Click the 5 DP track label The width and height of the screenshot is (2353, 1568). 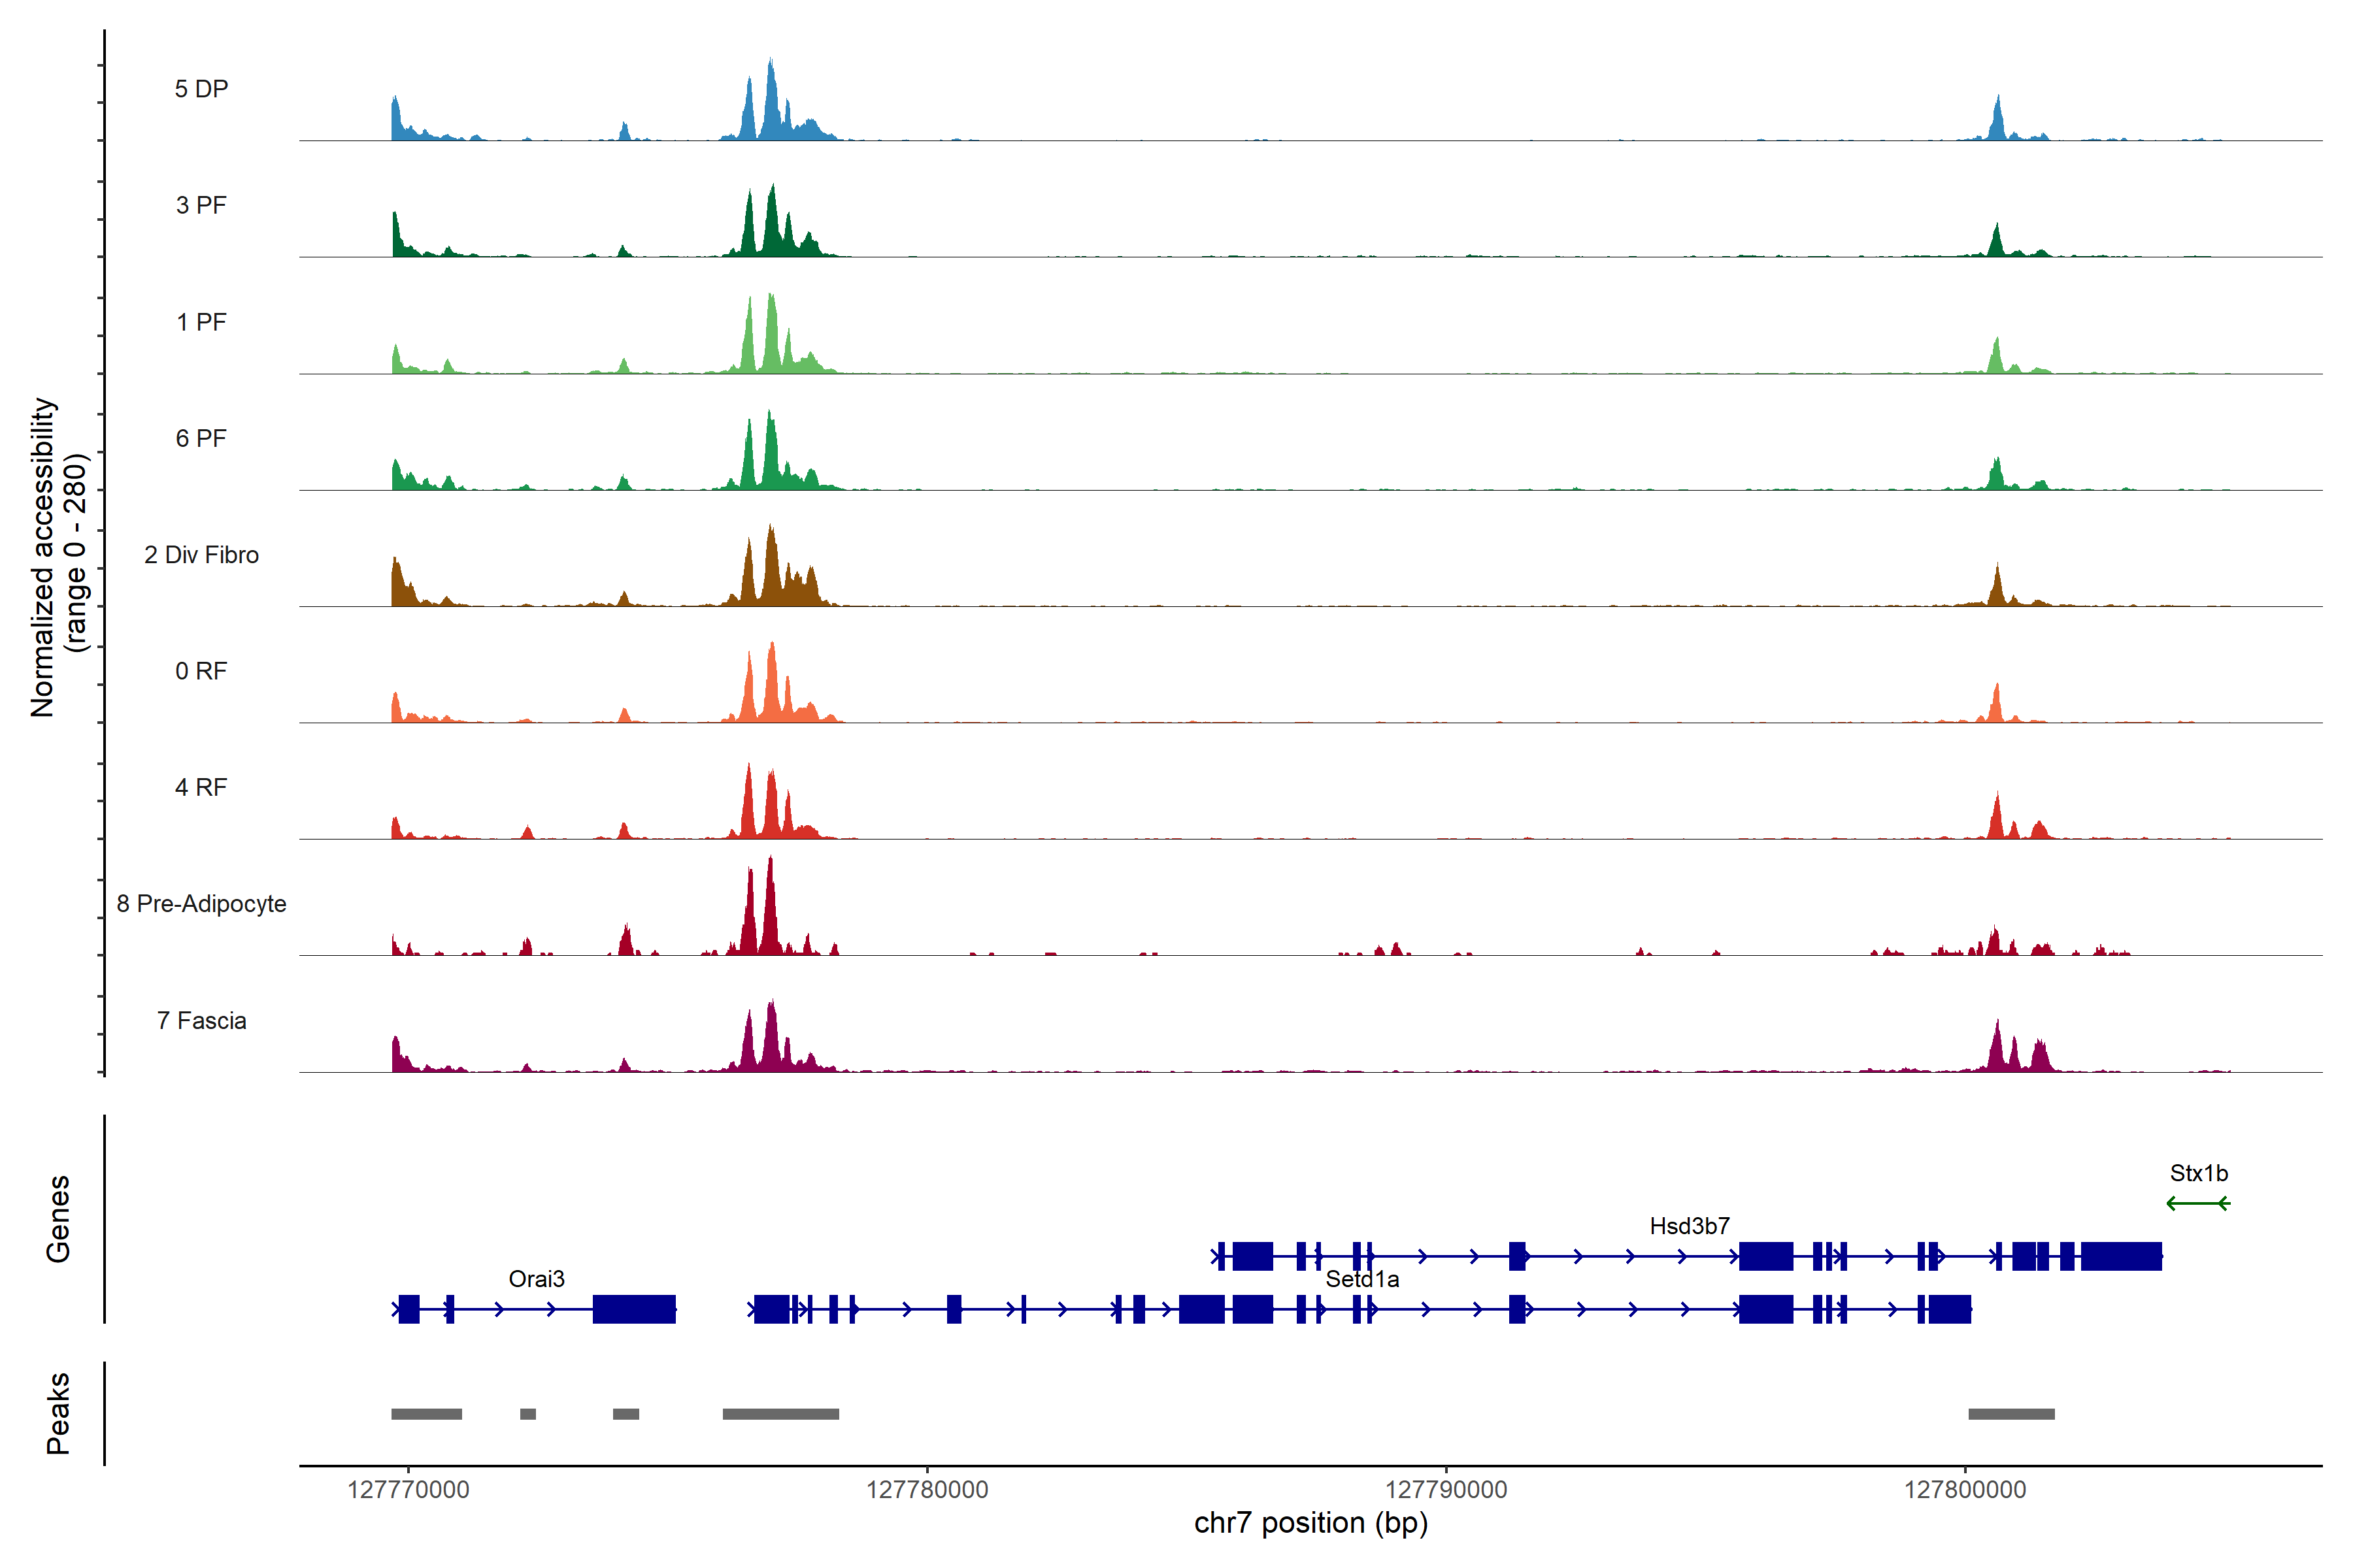click(x=201, y=89)
